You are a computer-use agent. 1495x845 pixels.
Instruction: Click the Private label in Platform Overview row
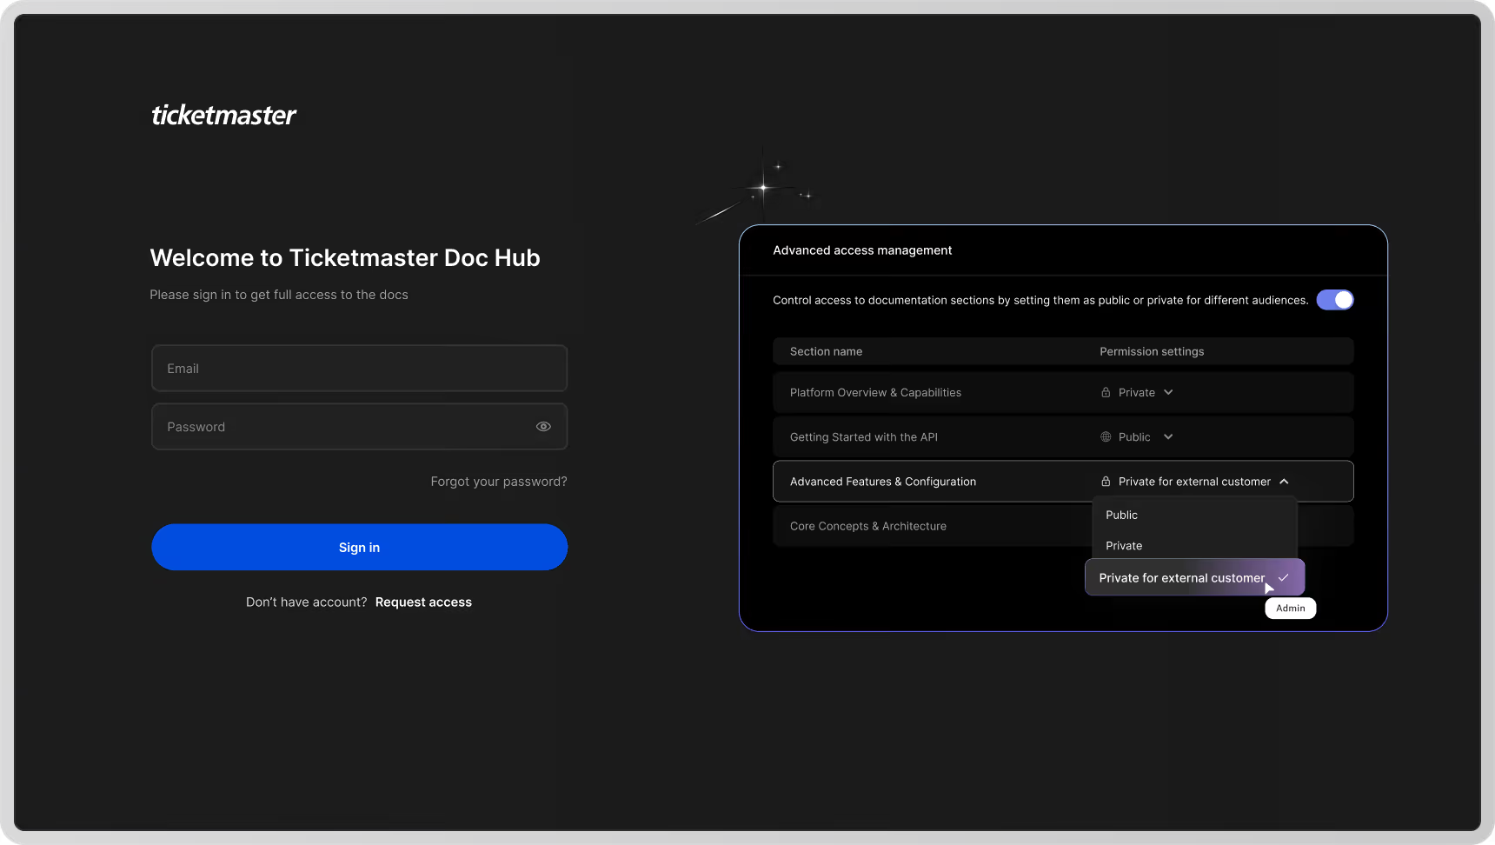(x=1137, y=393)
